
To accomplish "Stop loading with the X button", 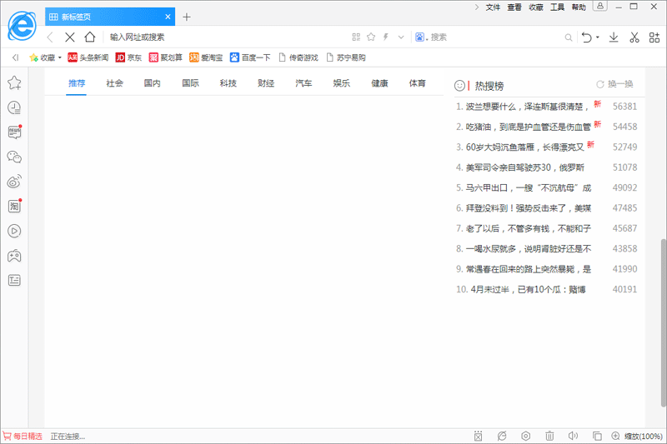I will click(x=70, y=37).
